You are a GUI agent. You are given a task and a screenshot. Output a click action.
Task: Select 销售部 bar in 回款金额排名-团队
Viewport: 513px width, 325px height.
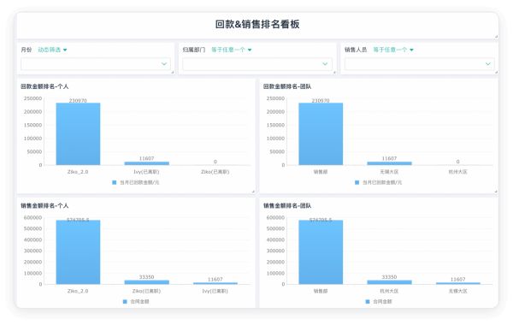pos(321,134)
